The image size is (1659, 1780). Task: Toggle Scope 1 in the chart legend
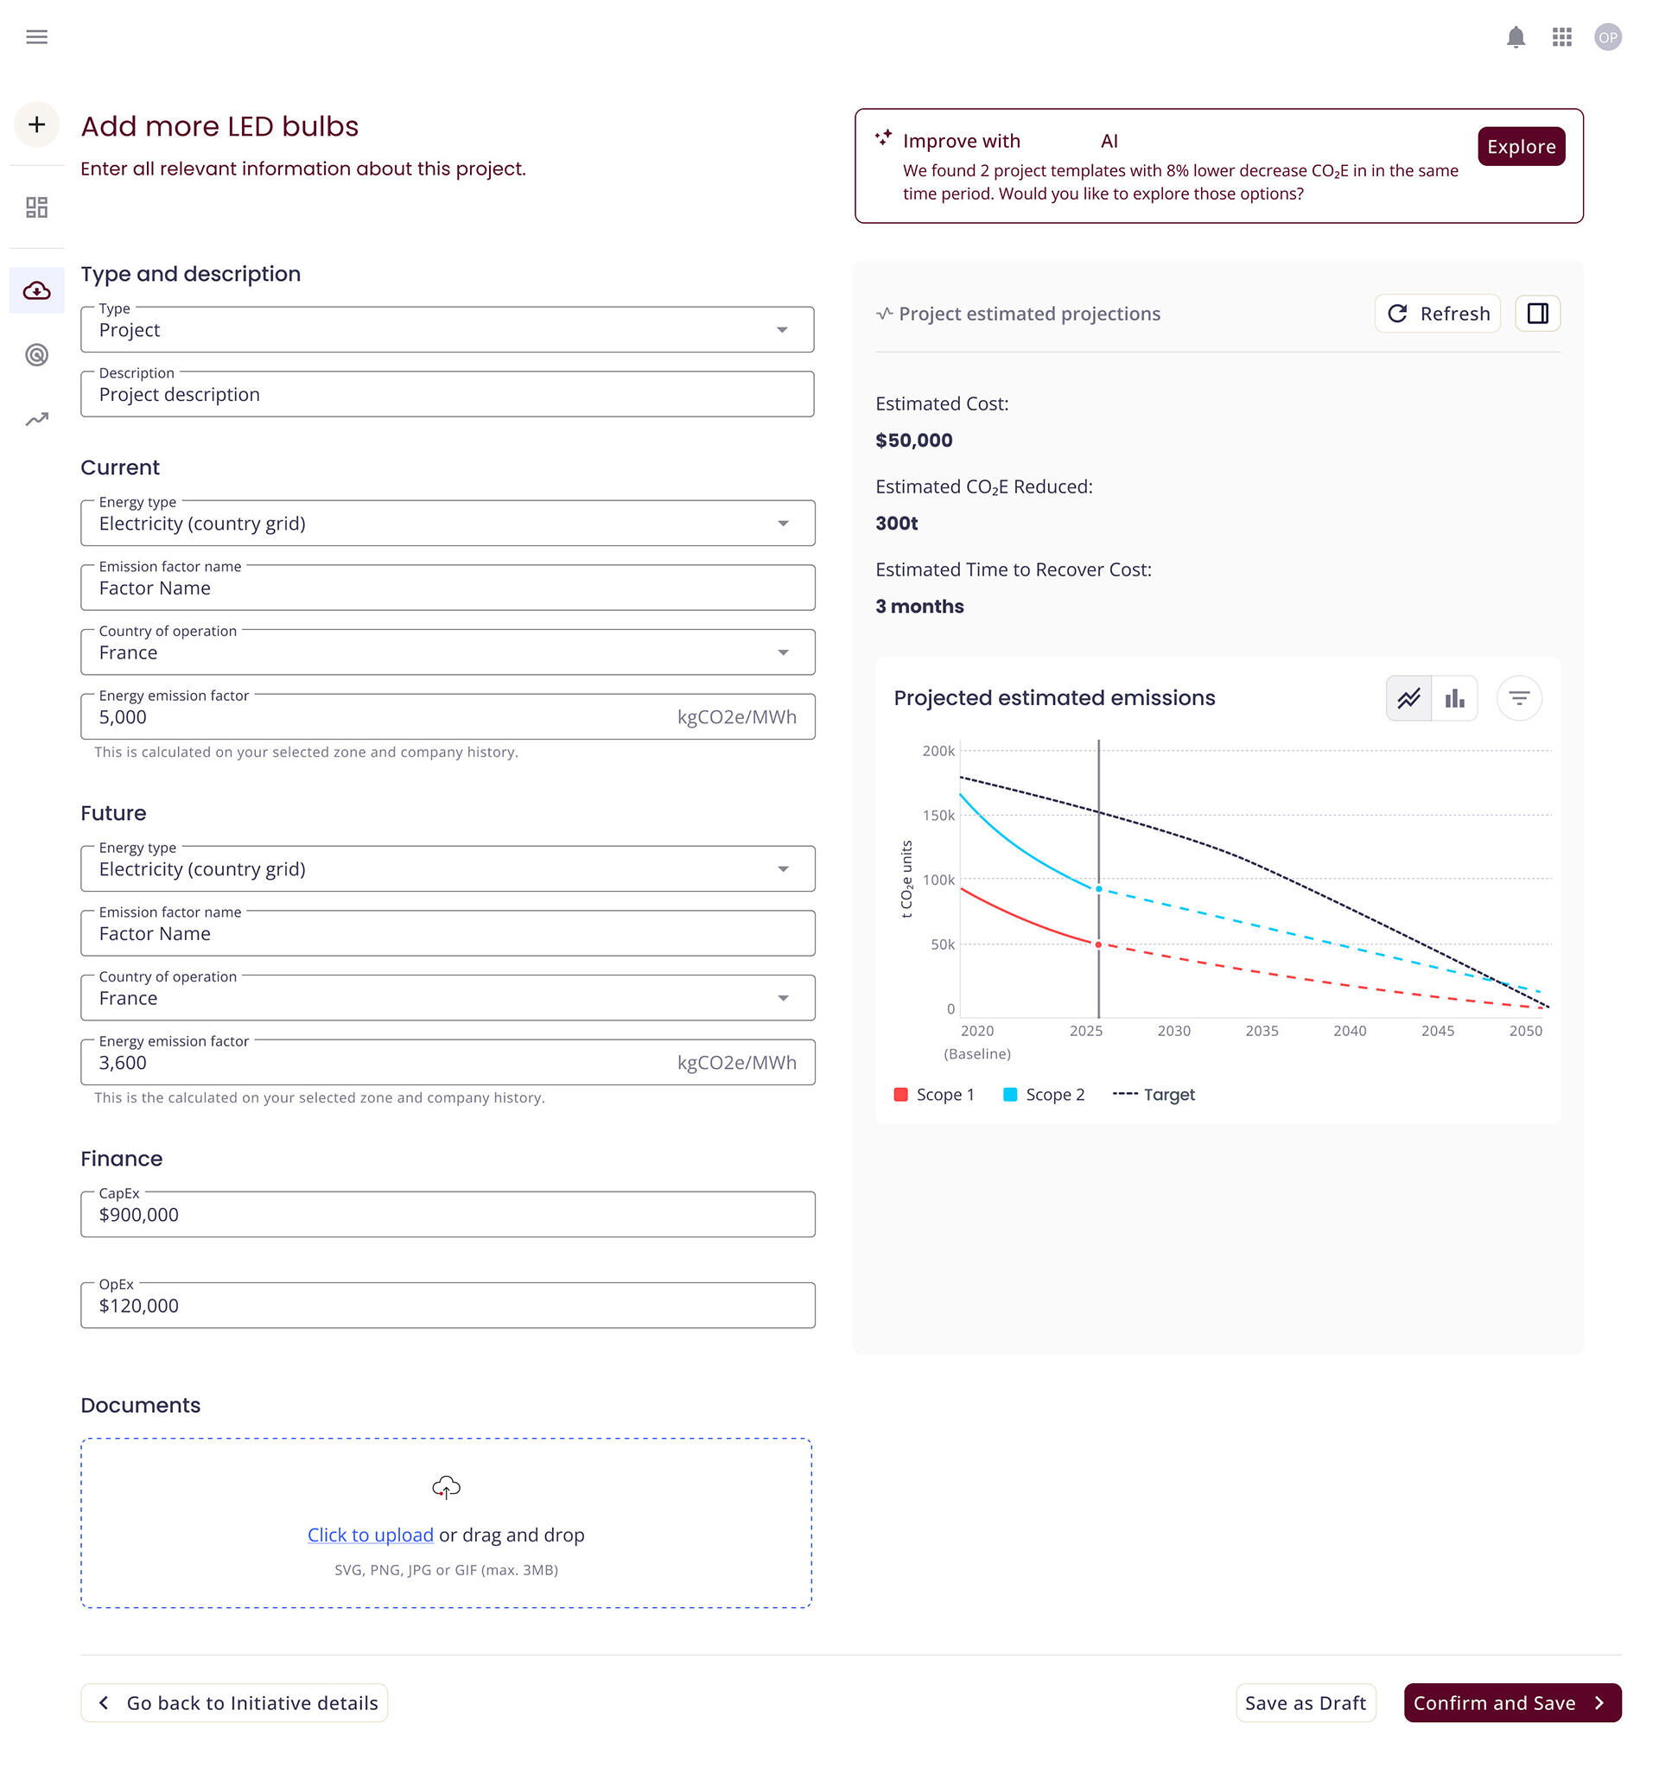pyautogui.click(x=935, y=1094)
